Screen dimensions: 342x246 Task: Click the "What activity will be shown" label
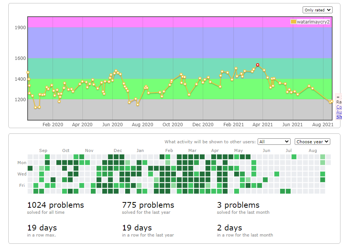point(210,142)
